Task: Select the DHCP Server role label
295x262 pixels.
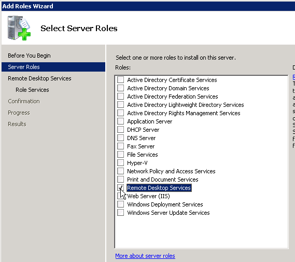Action: pos(143,130)
